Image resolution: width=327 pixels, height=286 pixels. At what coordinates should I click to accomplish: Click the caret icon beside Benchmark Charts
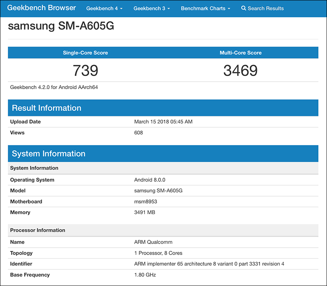[229, 8]
